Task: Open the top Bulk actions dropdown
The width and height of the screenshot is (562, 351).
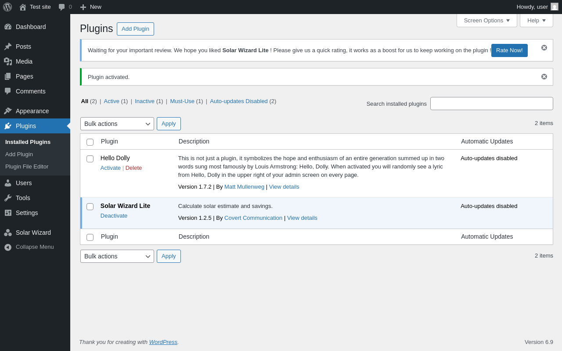Action: click(x=117, y=124)
